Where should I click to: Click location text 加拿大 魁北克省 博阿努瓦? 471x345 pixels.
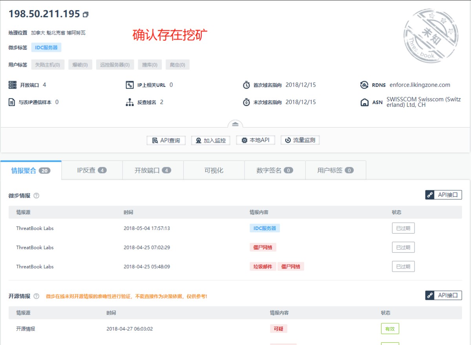click(58, 33)
